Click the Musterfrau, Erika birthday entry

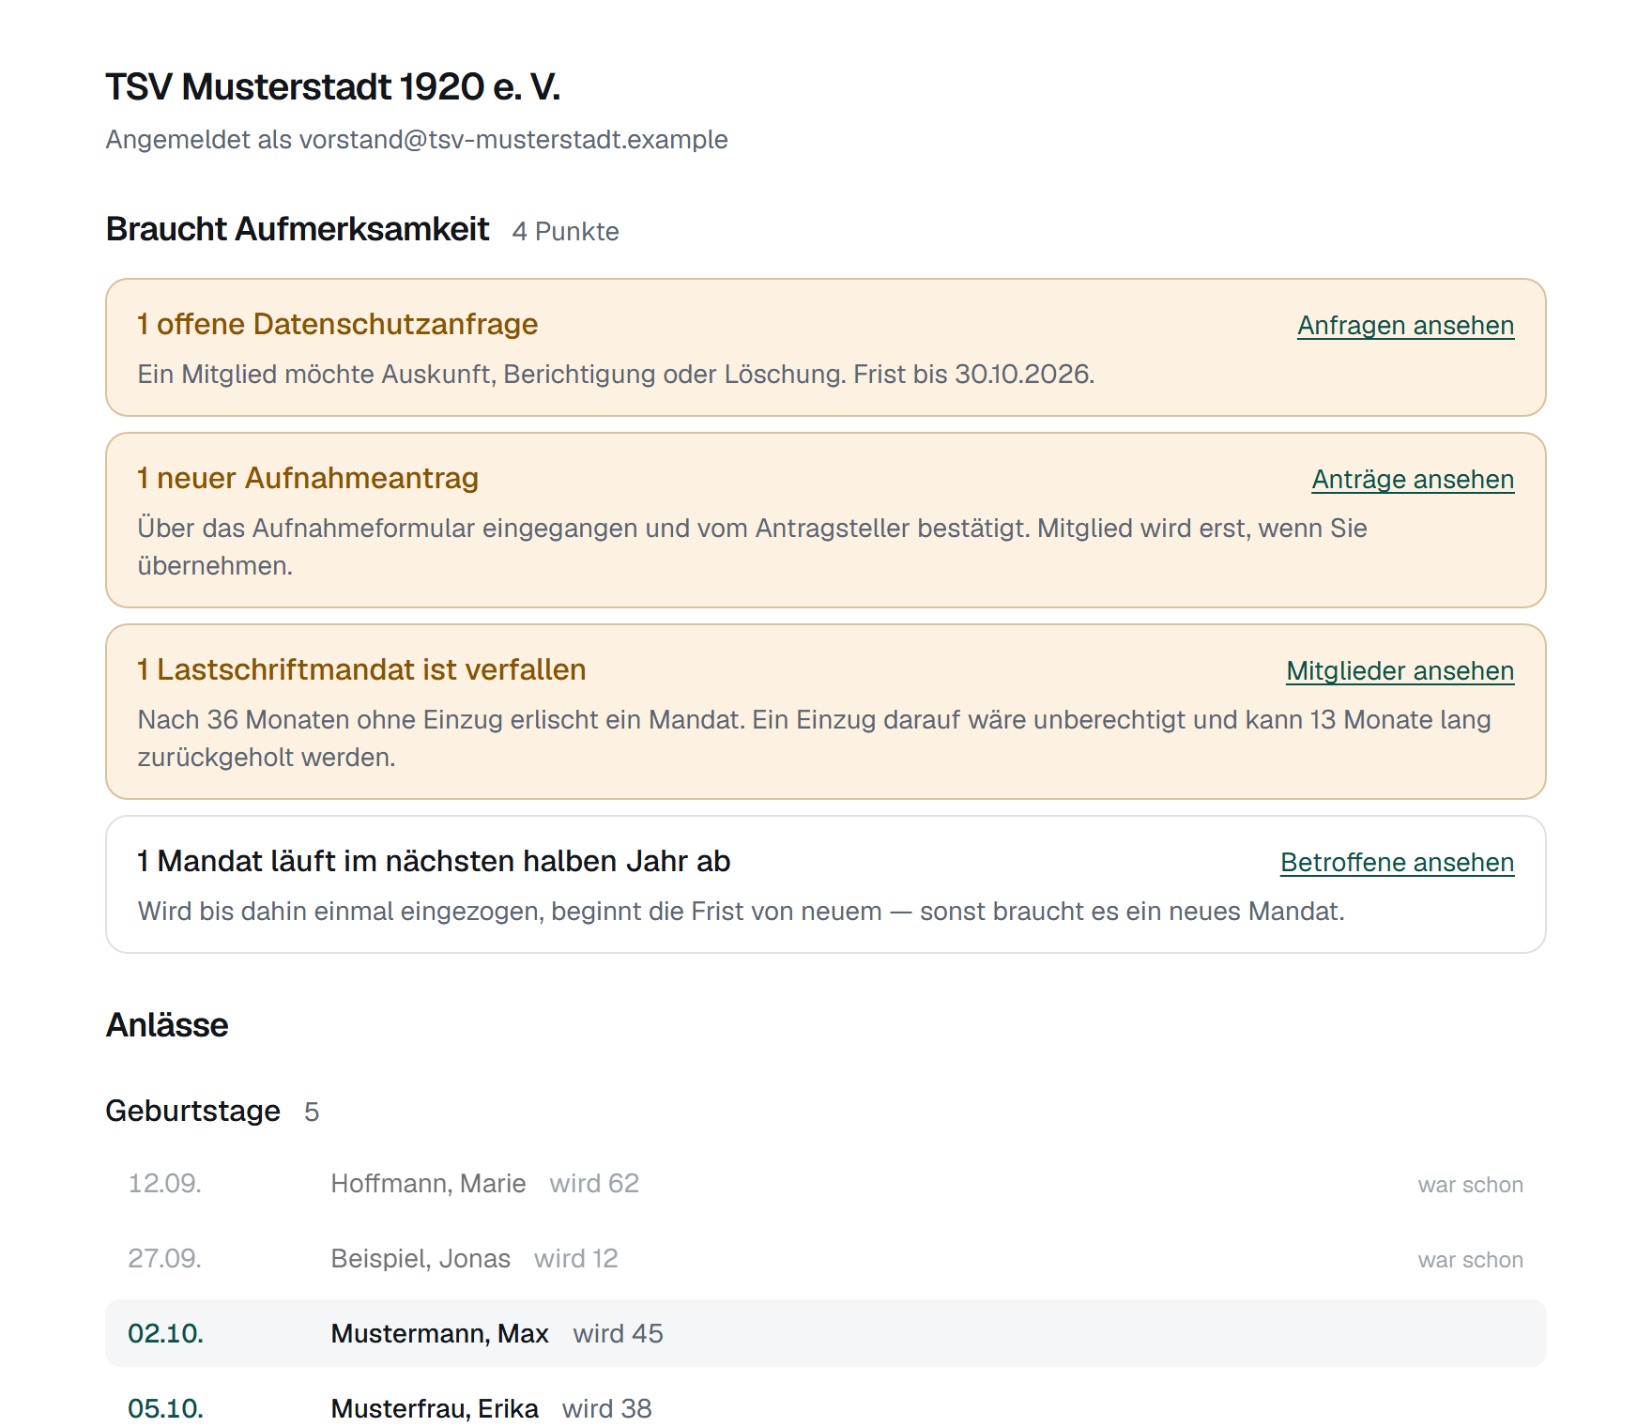pos(826,1408)
